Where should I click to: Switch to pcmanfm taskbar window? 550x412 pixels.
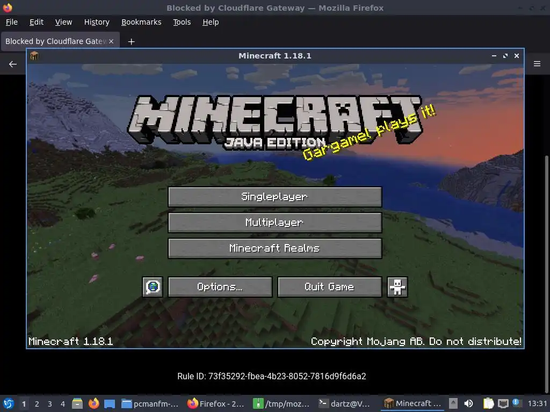tap(150, 403)
